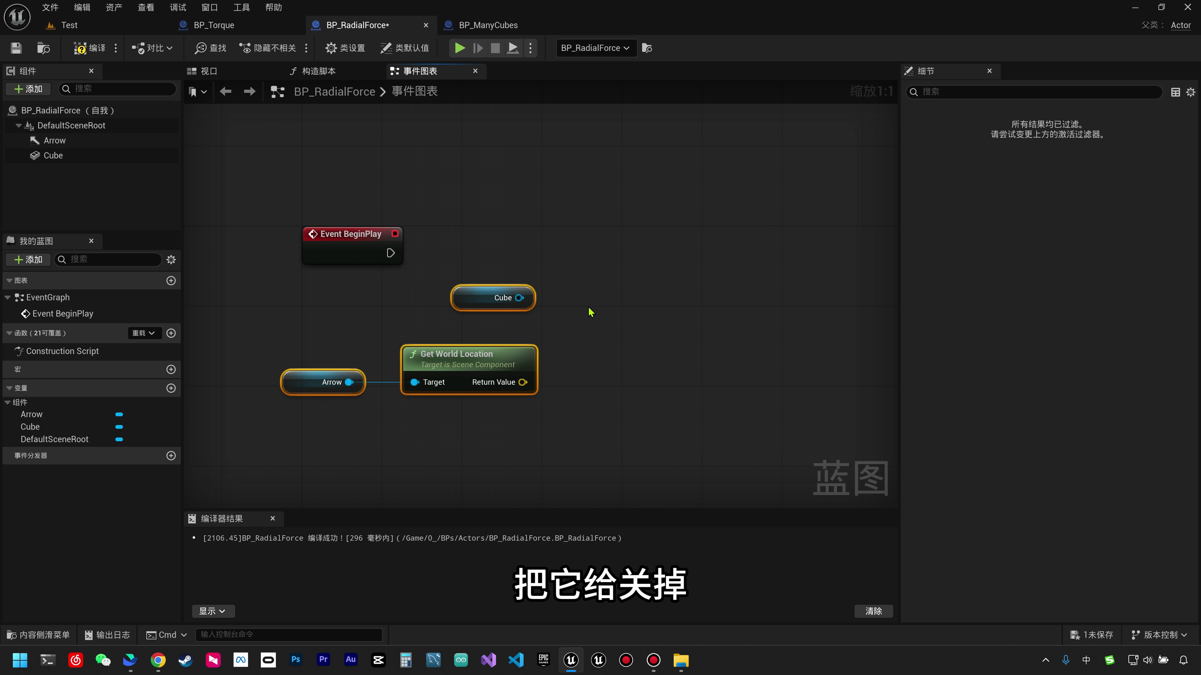Screen dimensions: 1201x675
Task: Click the stop simulation button
Action: pos(495,48)
